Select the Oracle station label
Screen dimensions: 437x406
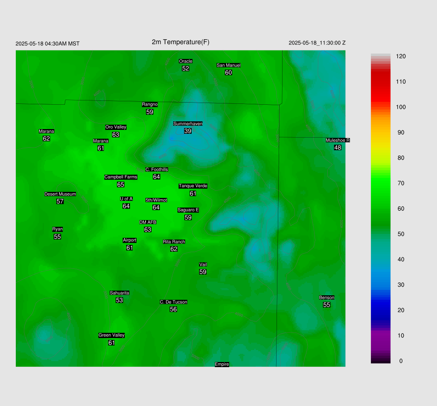pyautogui.click(x=186, y=61)
